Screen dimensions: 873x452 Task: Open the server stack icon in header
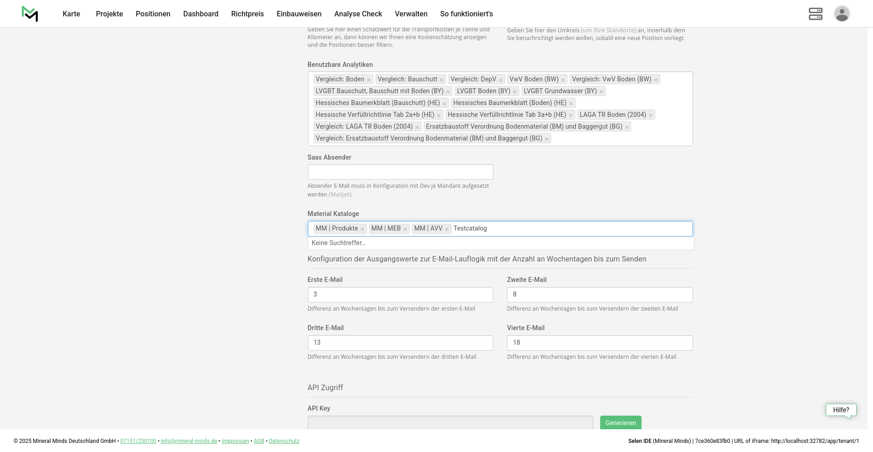point(815,14)
